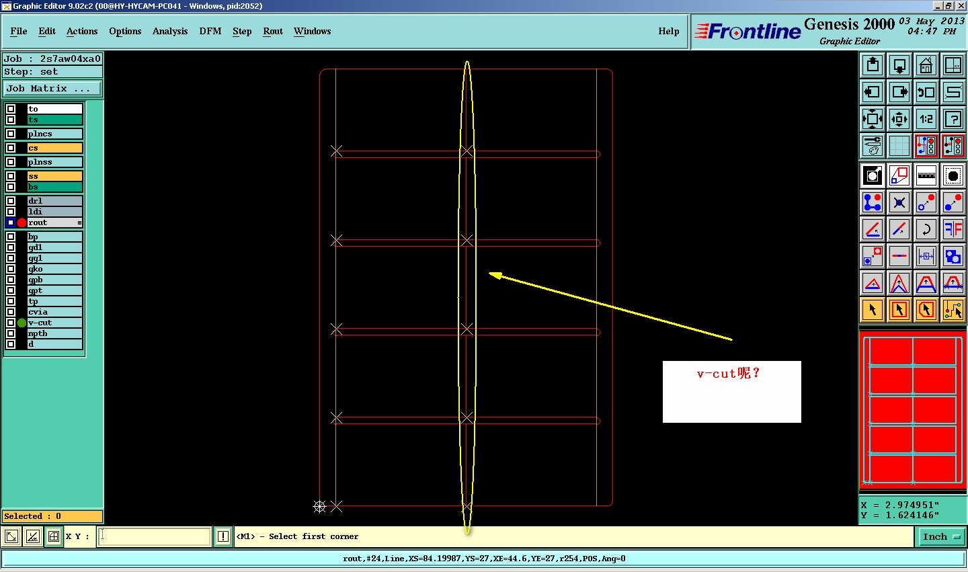Image resolution: width=968 pixels, height=572 pixels.
Task: Click the 1:2 scale zoom icon
Action: pyautogui.click(x=926, y=119)
